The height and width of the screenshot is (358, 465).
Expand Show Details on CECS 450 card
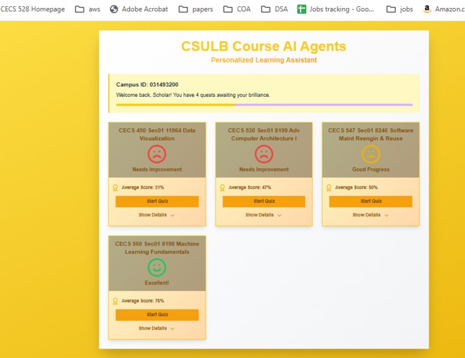click(157, 215)
